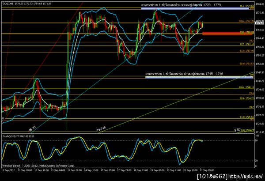Click the 23.6 Fibonacci level label
The width and height of the screenshot is (265, 181).
coord(251,93)
